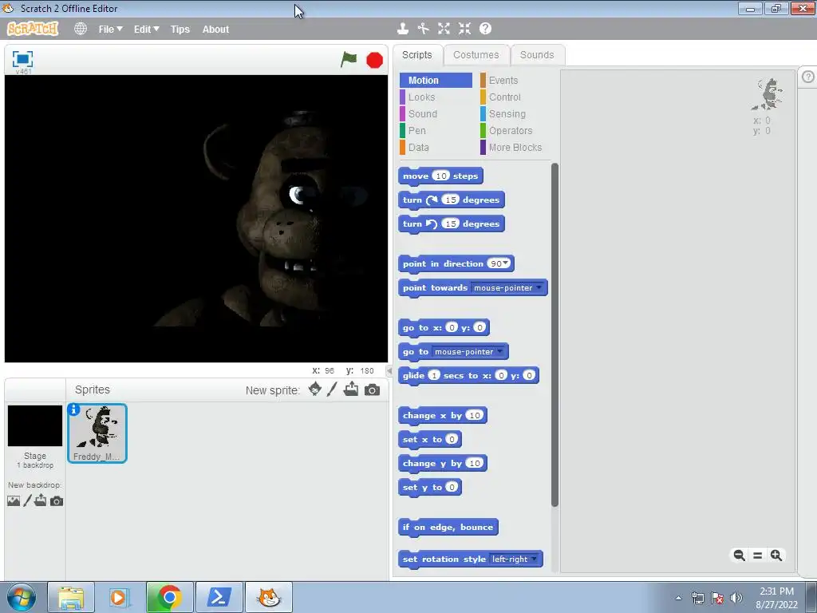The width and height of the screenshot is (817, 613).
Task: Open point in direction 90 dropdown
Action: point(505,263)
